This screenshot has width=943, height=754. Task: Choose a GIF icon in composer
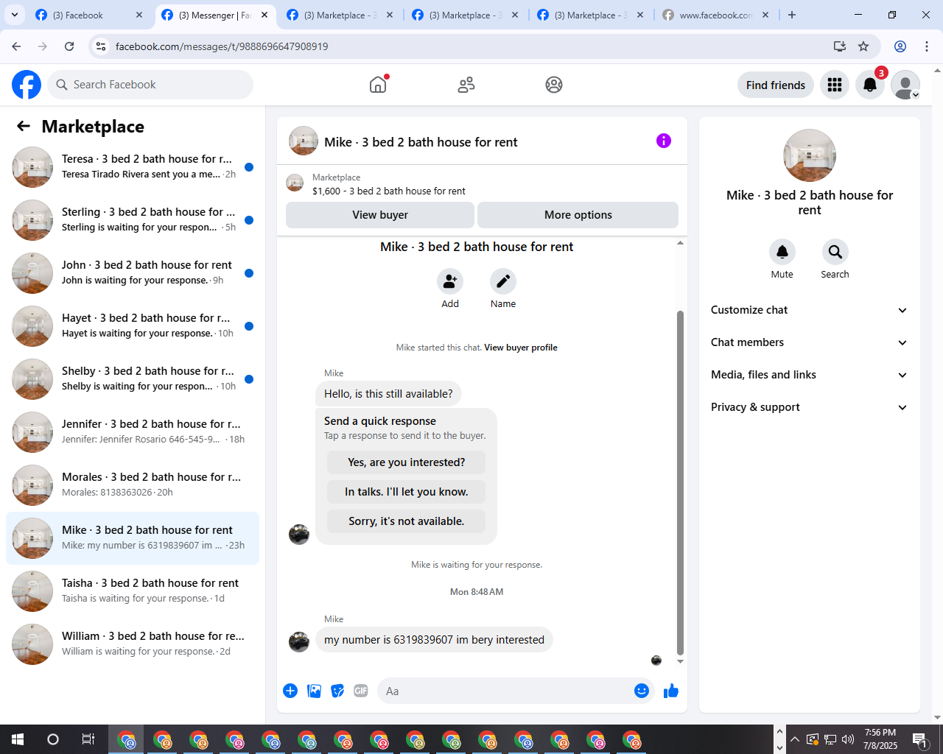pos(361,691)
